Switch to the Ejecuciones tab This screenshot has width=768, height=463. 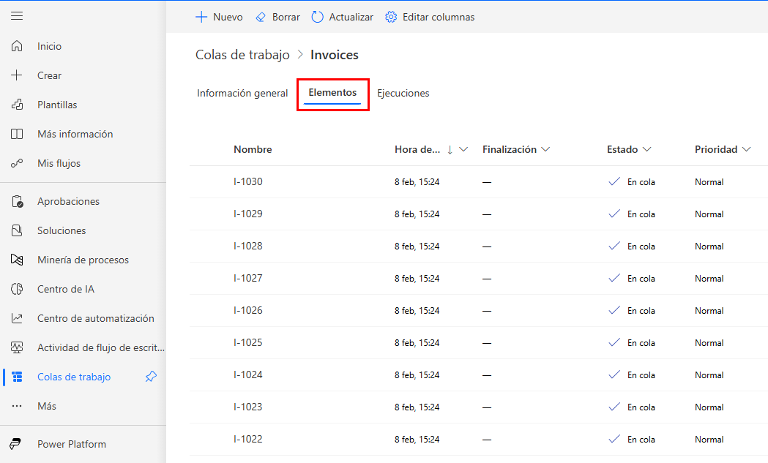403,93
